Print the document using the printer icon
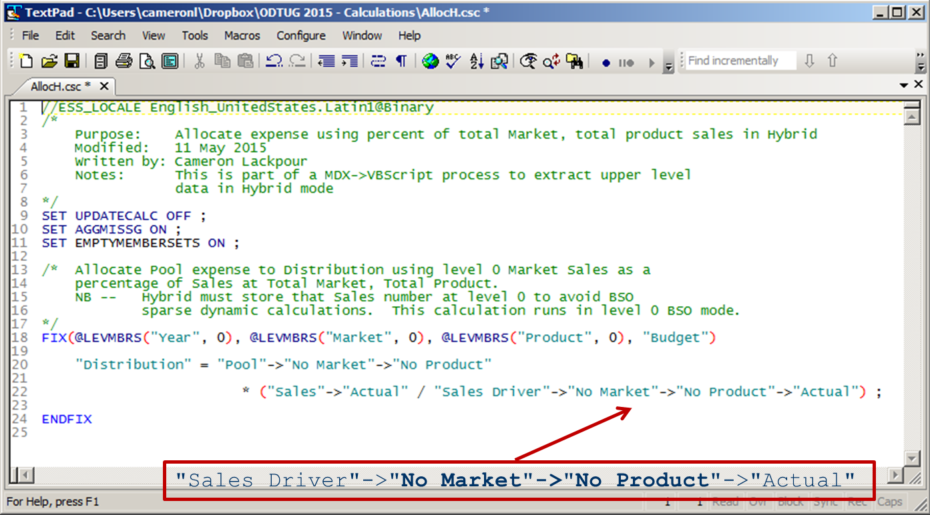This screenshot has height=515, width=930. click(x=124, y=61)
